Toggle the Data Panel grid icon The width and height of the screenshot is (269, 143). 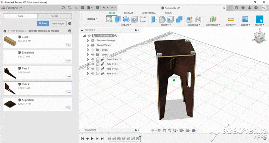(x=82, y=8)
